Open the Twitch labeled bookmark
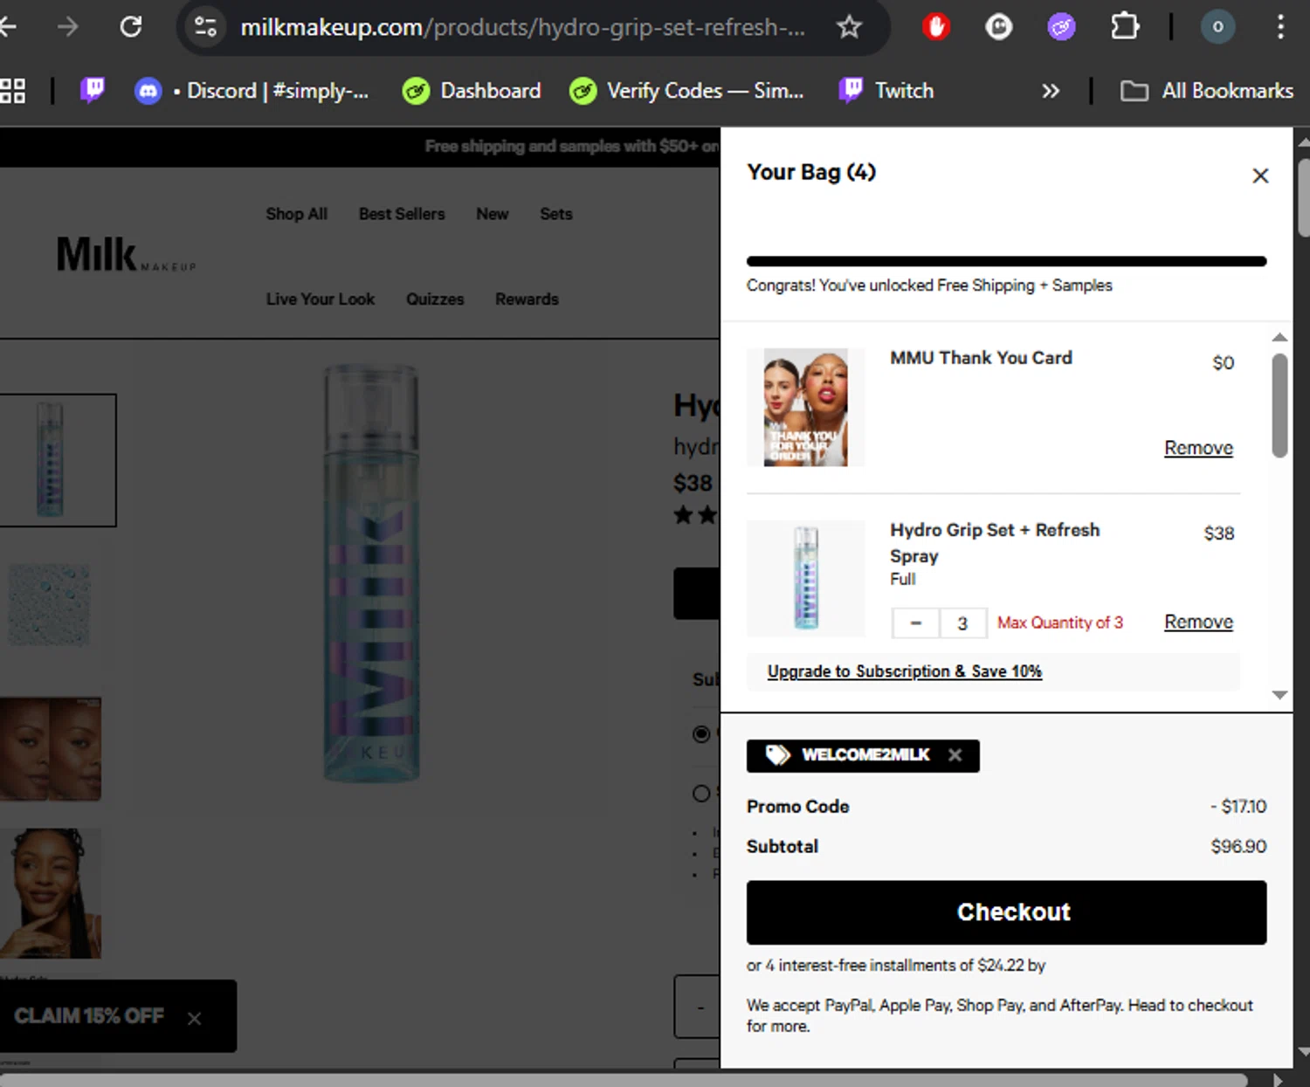 point(886,91)
